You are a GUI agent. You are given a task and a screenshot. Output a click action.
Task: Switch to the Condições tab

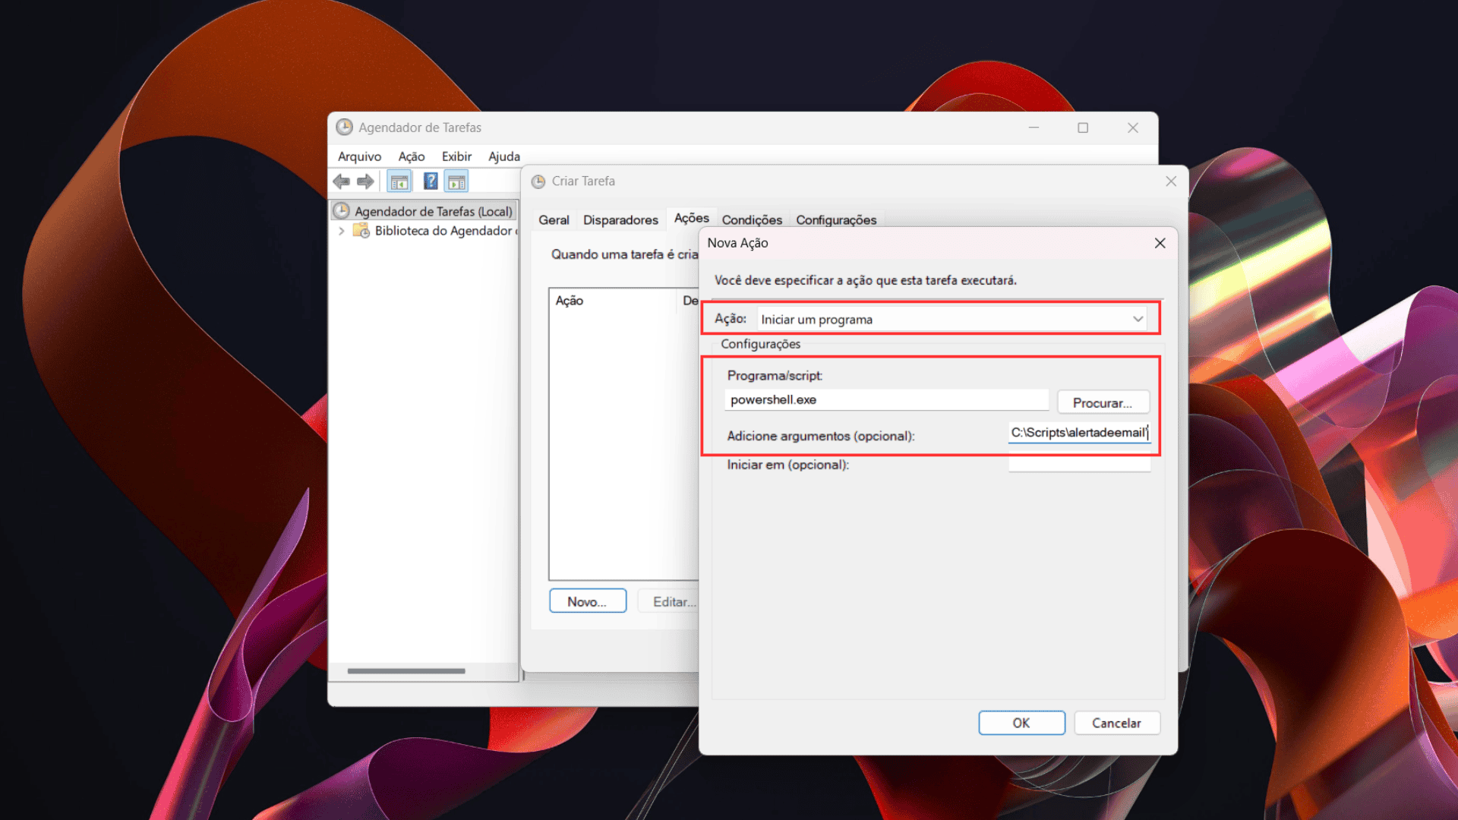point(751,220)
